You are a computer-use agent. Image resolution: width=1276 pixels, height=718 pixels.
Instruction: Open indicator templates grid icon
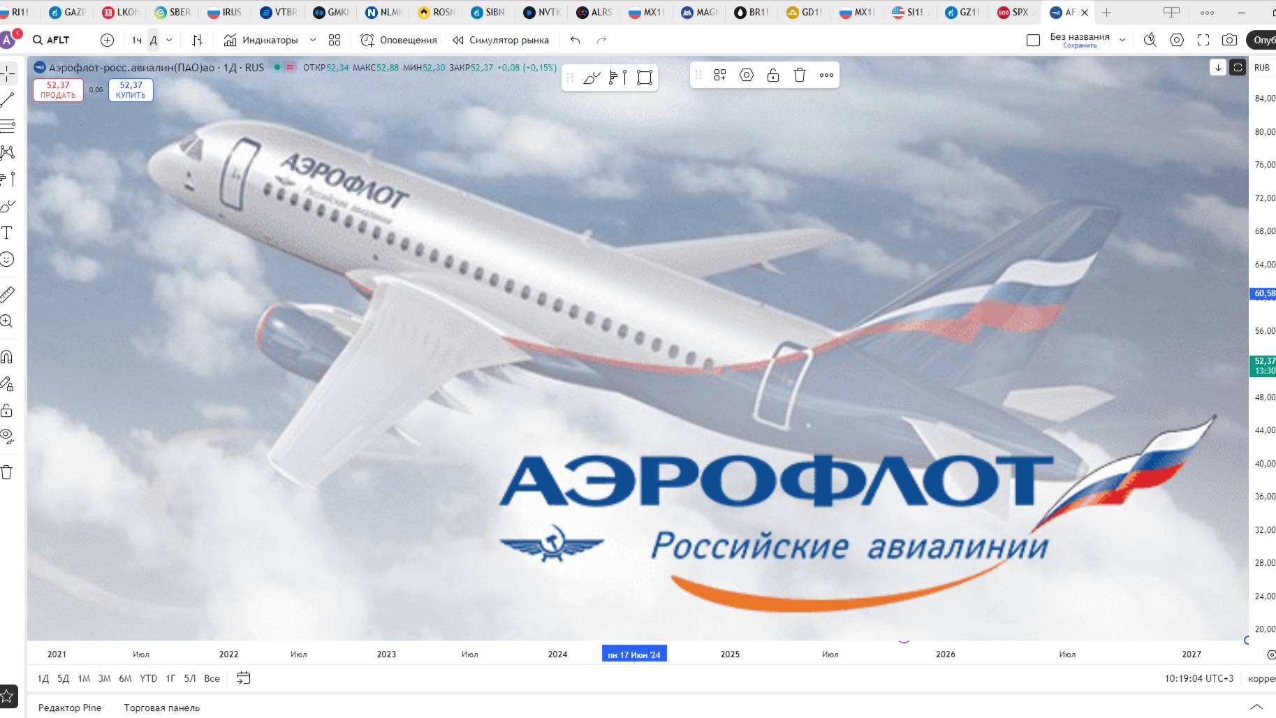[x=335, y=40]
